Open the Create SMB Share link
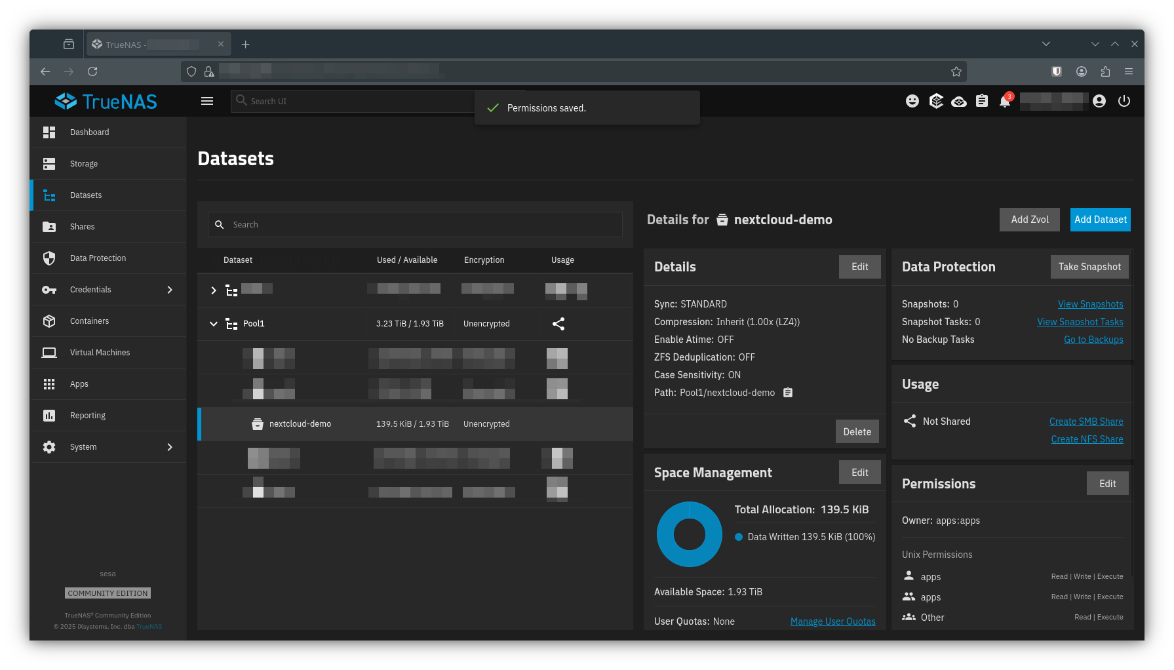The image size is (1174, 670). pyautogui.click(x=1086, y=422)
